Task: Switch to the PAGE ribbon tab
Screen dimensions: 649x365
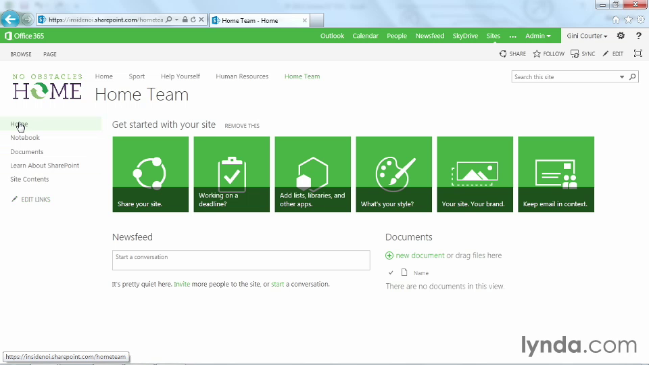Action: [49, 54]
